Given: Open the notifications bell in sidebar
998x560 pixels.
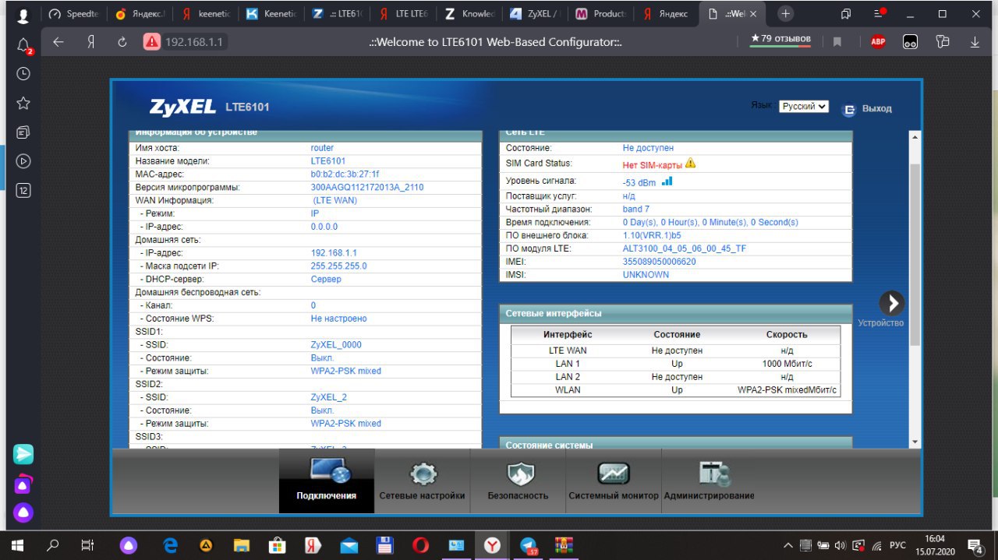Looking at the screenshot, I should (x=23, y=45).
